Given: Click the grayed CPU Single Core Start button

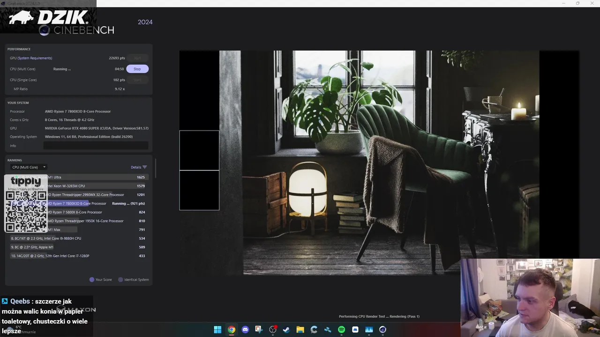Looking at the screenshot, I should [137, 80].
